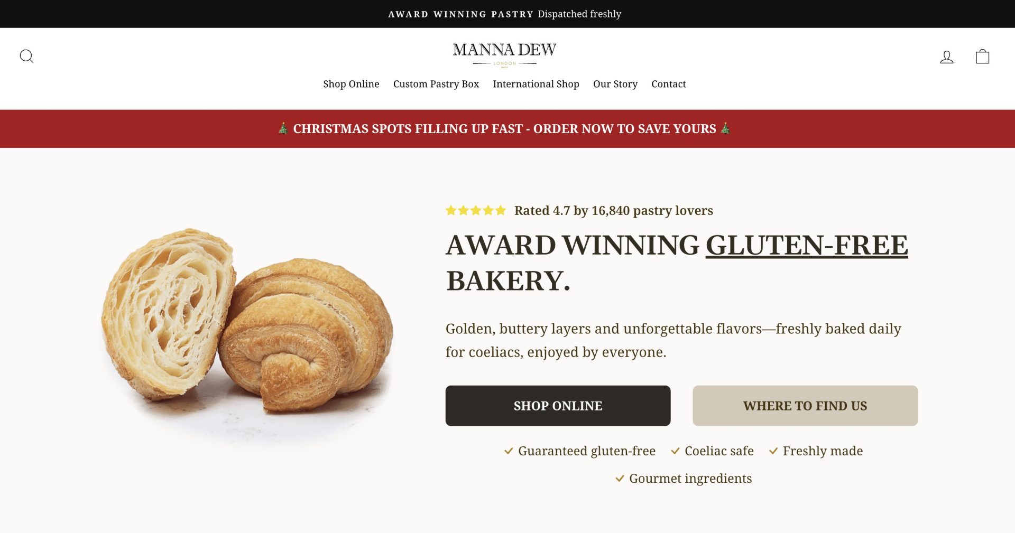Screen dimensions: 1015x533
Task: Click the SHOP ONLINE button
Action: [x=557, y=406]
